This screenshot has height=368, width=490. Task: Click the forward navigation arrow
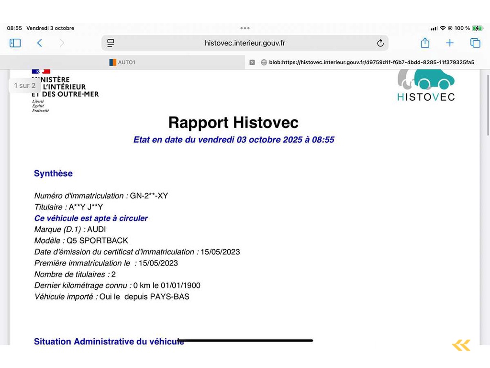pos(62,43)
